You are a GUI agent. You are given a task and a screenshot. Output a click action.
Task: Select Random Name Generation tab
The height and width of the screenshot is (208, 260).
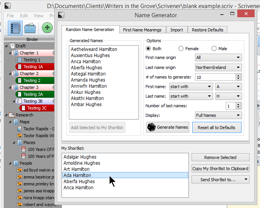pos(90,29)
